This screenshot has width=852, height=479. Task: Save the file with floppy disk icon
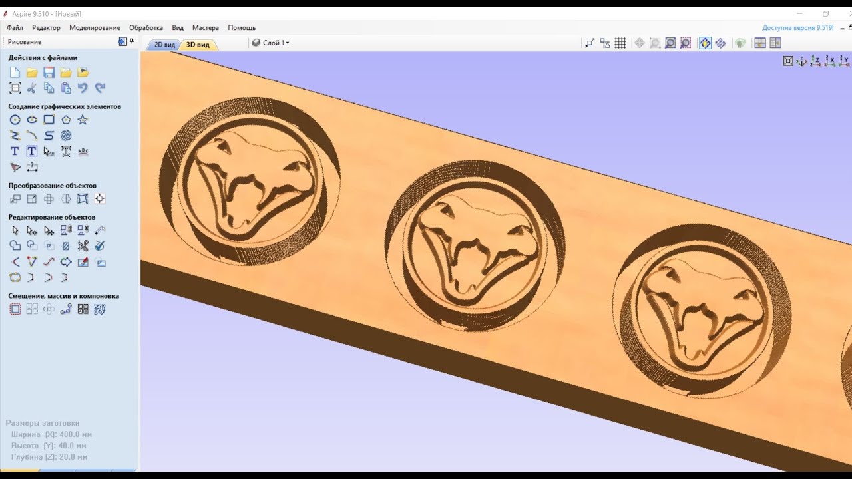[x=49, y=72]
